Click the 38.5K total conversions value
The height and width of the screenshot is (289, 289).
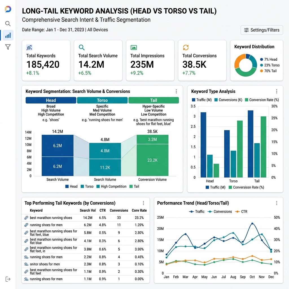coord(194,65)
